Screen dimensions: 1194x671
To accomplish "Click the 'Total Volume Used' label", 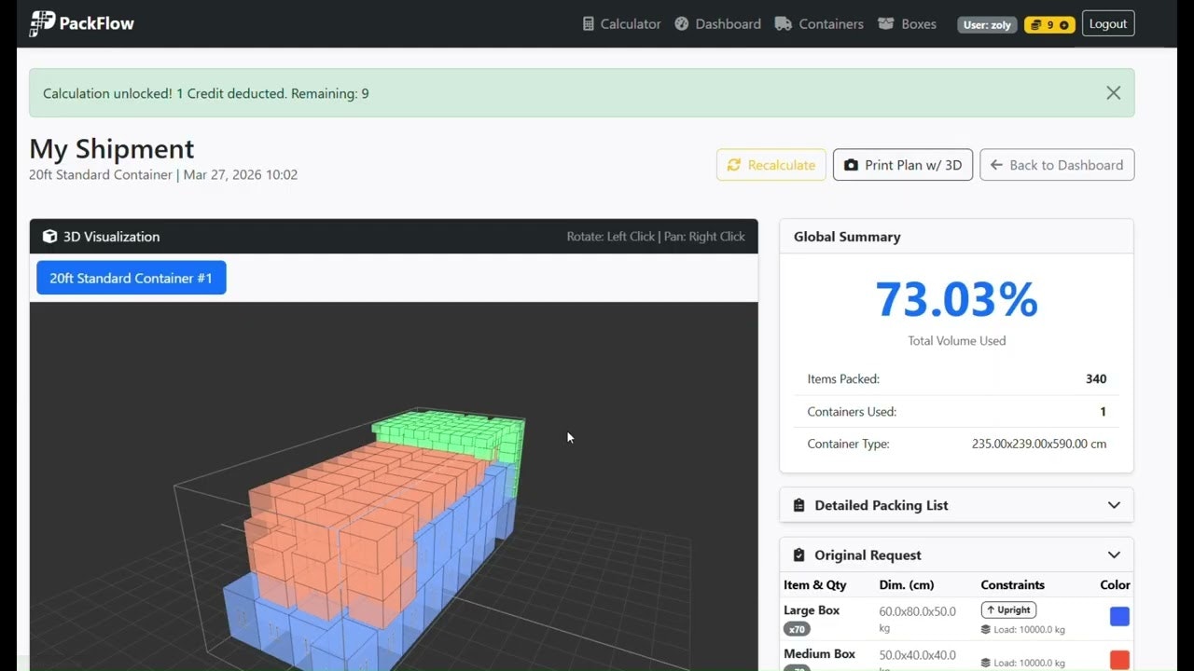I will (956, 341).
